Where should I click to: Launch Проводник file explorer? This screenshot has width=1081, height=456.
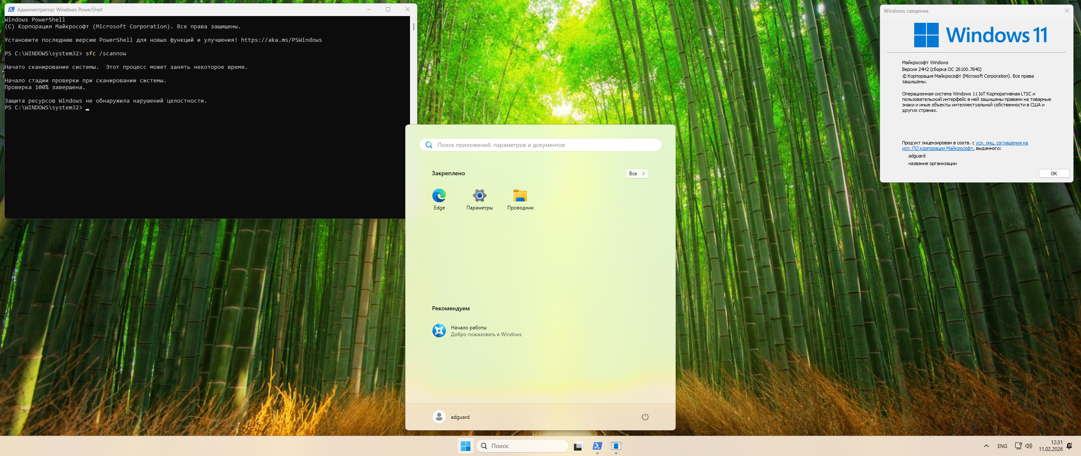point(520,199)
